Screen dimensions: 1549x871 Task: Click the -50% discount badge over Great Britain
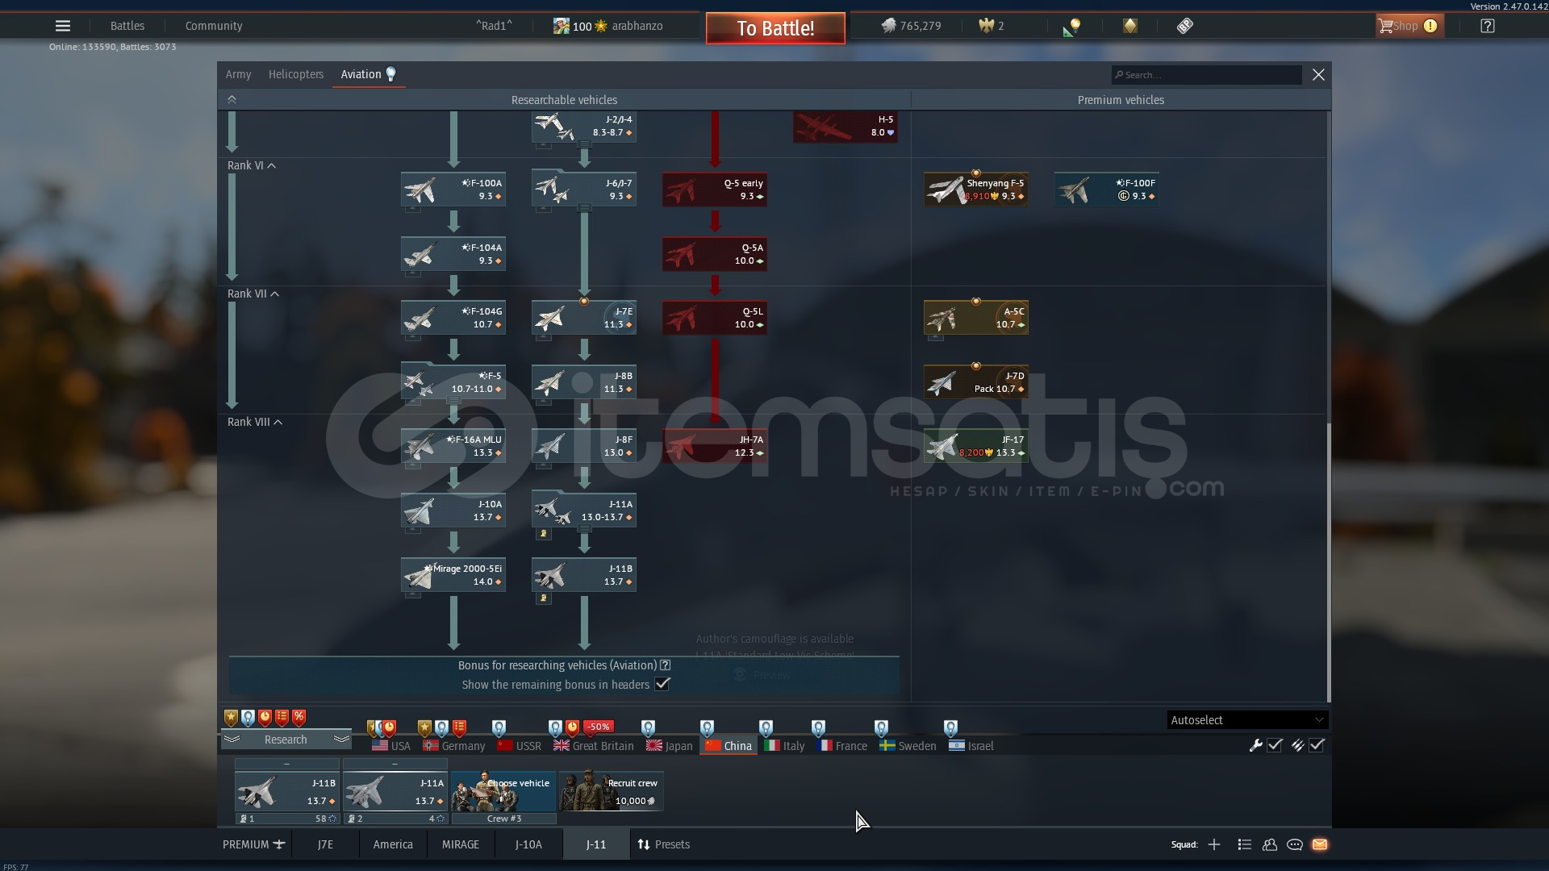pyautogui.click(x=598, y=727)
